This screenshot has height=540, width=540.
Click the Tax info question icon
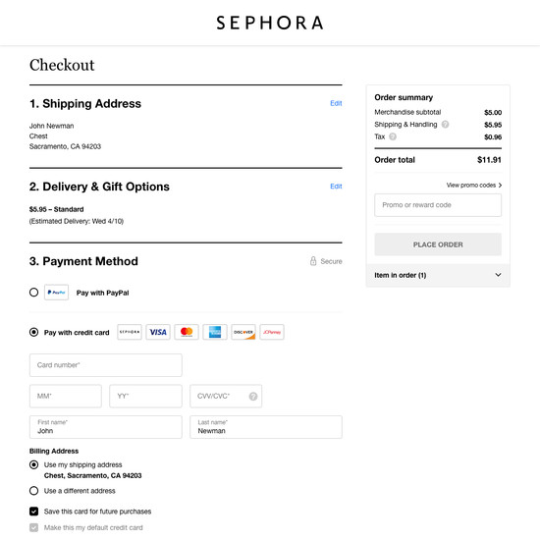(393, 136)
